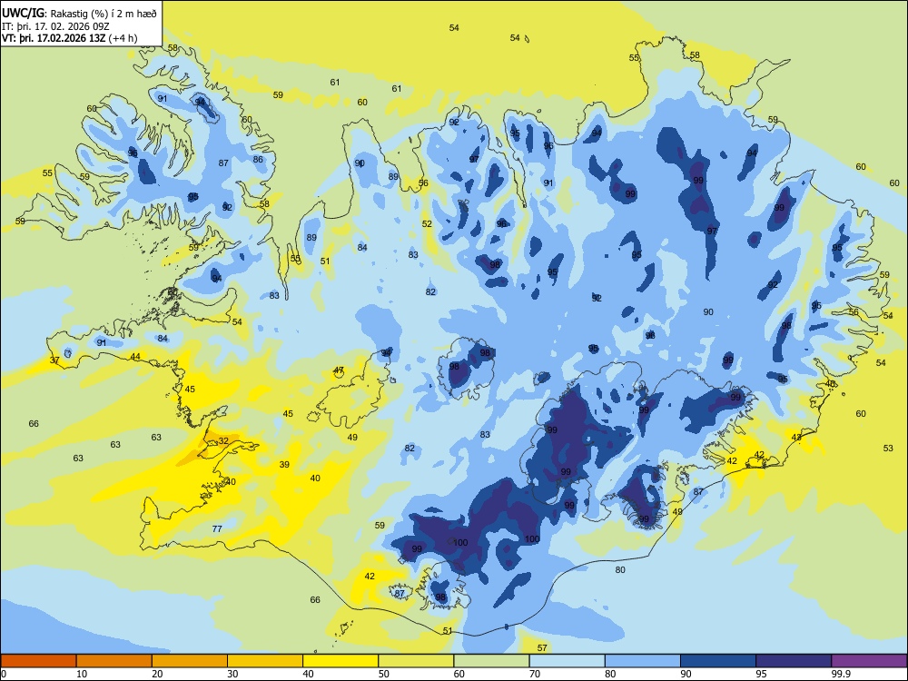Viewport: 908px width, 681px height.
Task: Pick the light orange 20–30 legend swatch
Action: [190, 661]
